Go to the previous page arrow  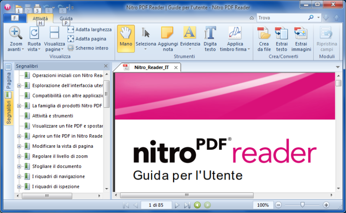tap(136, 205)
